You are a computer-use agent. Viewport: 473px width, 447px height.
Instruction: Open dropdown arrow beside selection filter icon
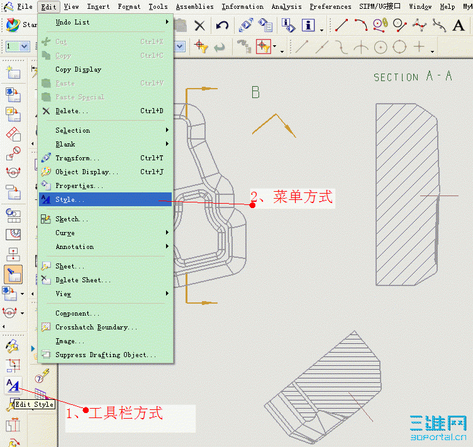(274, 47)
